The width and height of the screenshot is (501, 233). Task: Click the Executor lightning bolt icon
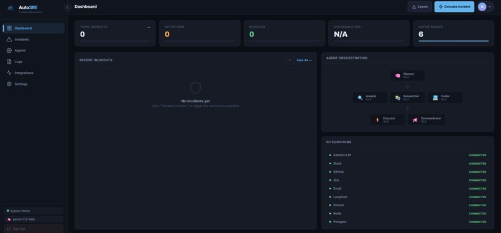(377, 120)
